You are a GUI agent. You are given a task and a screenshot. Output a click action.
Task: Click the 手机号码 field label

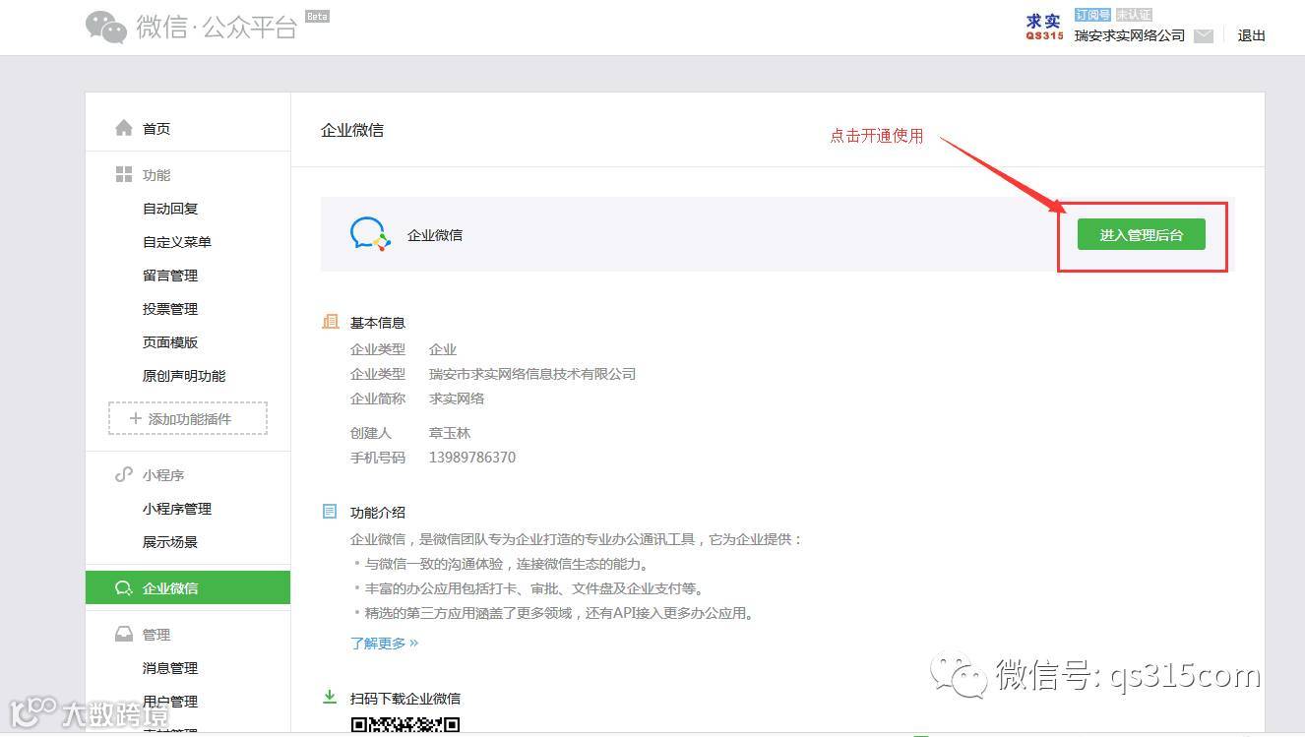click(x=378, y=458)
